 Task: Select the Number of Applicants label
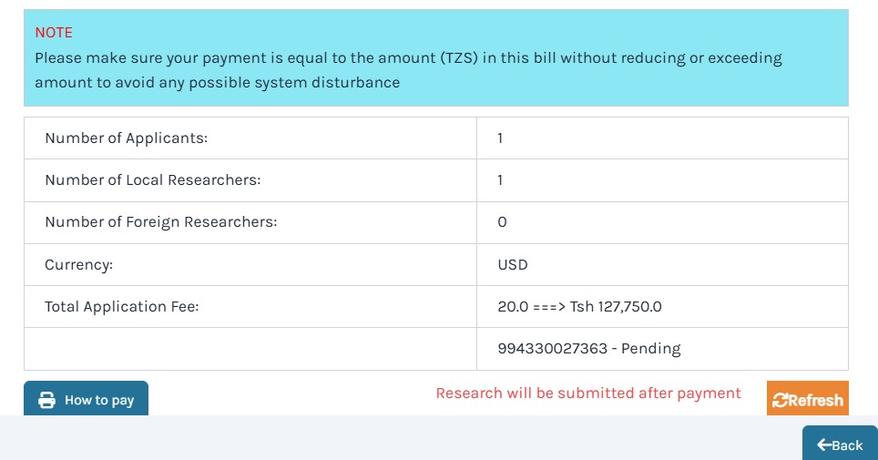pyautogui.click(x=127, y=138)
